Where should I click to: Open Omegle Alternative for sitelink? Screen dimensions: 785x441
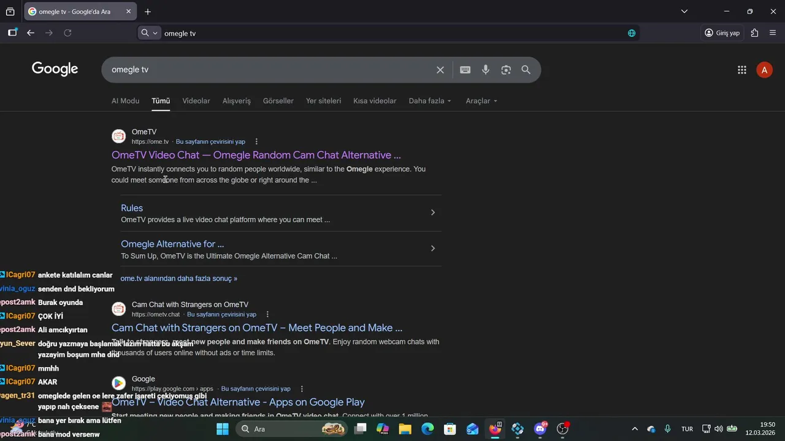(x=172, y=244)
